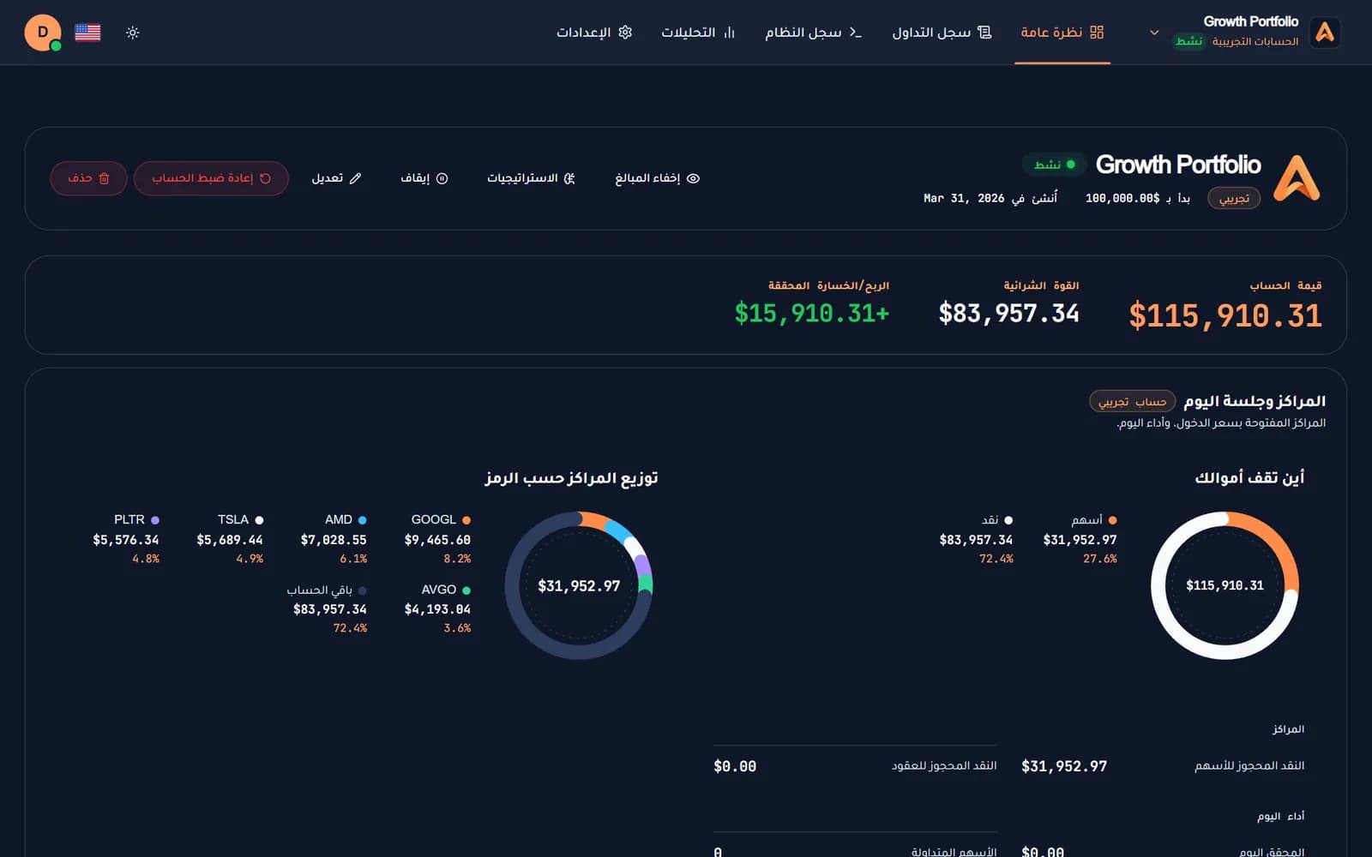The width and height of the screenshot is (1372, 857).
Task: Click realized P/L $15,910.31+ value
Action: [812, 314]
